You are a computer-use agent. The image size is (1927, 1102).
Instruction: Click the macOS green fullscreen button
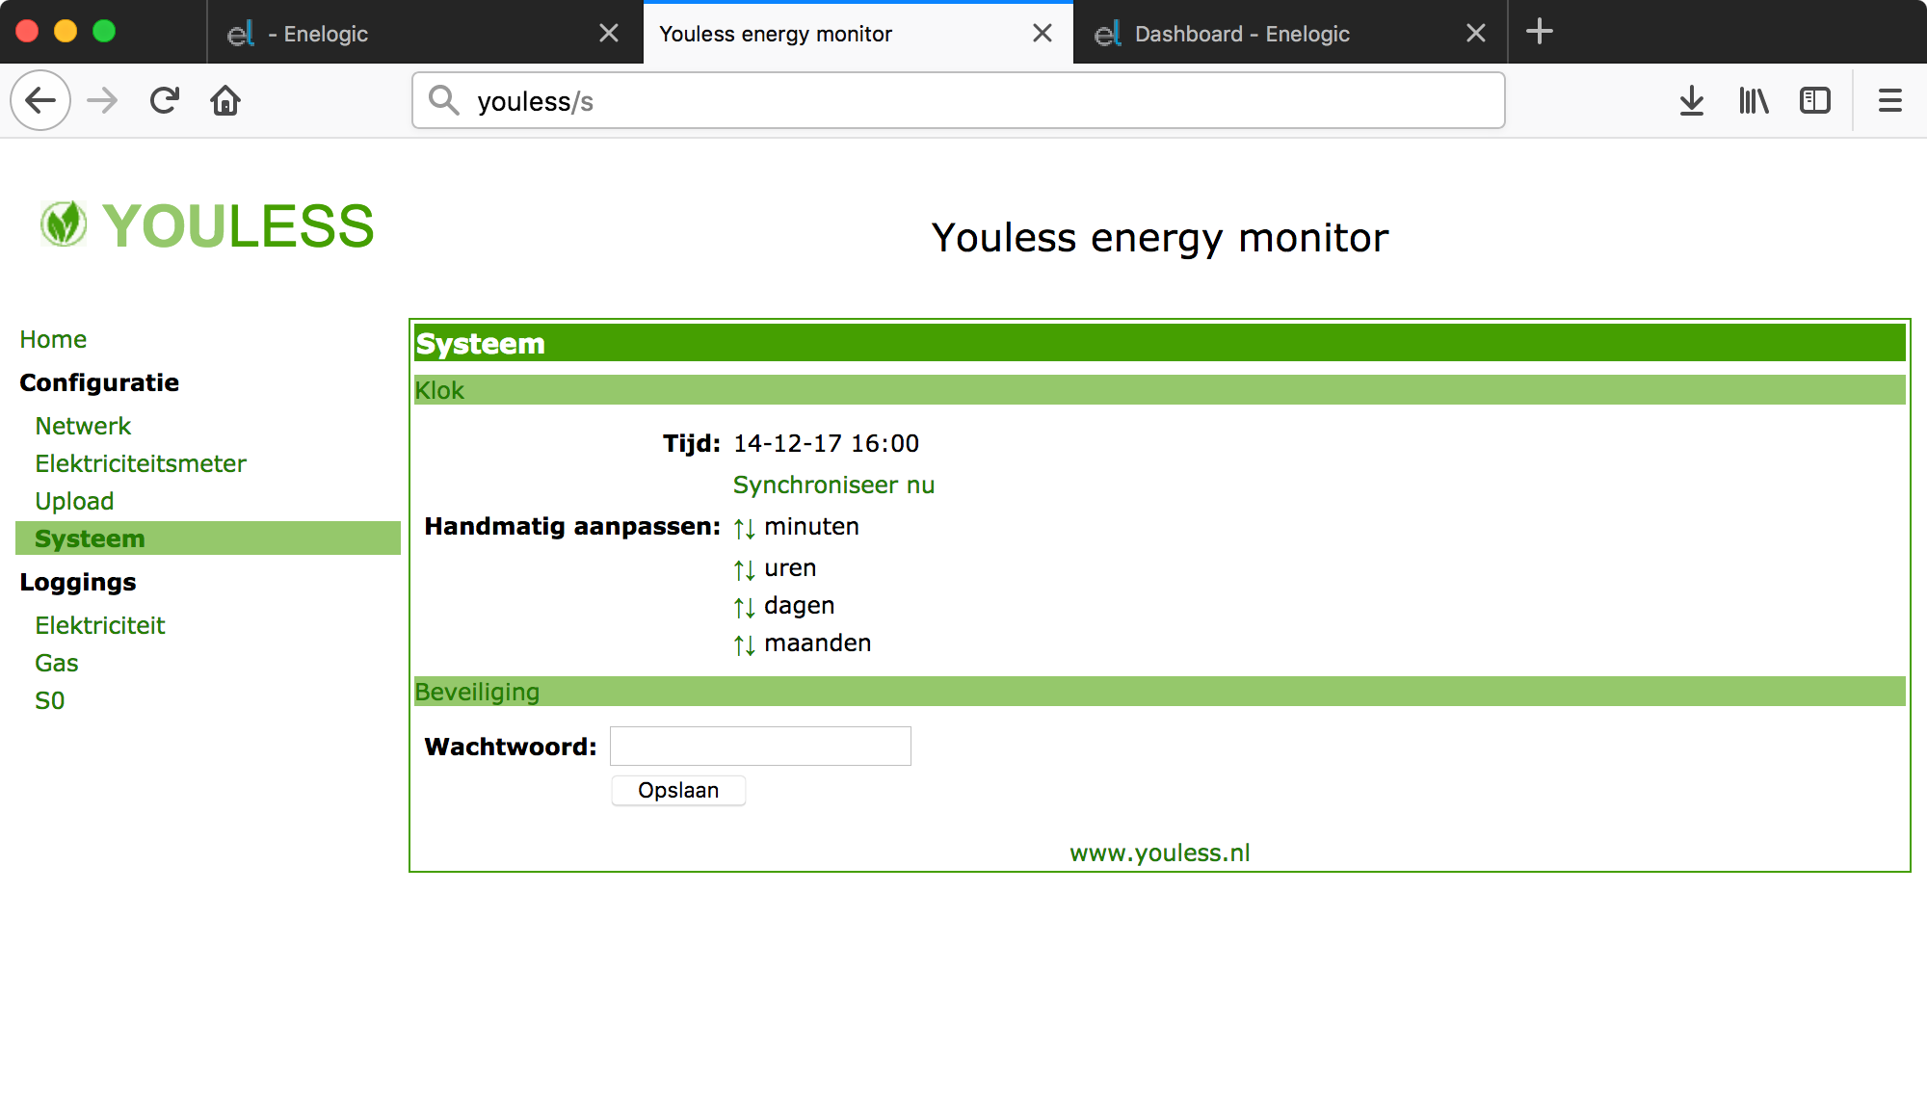(104, 32)
